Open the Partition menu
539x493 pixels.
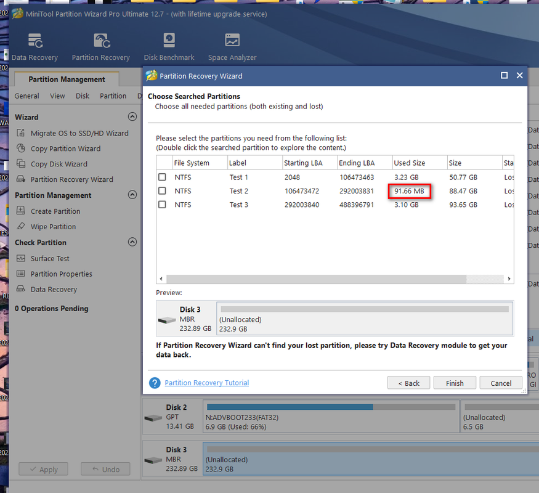click(x=113, y=96)
